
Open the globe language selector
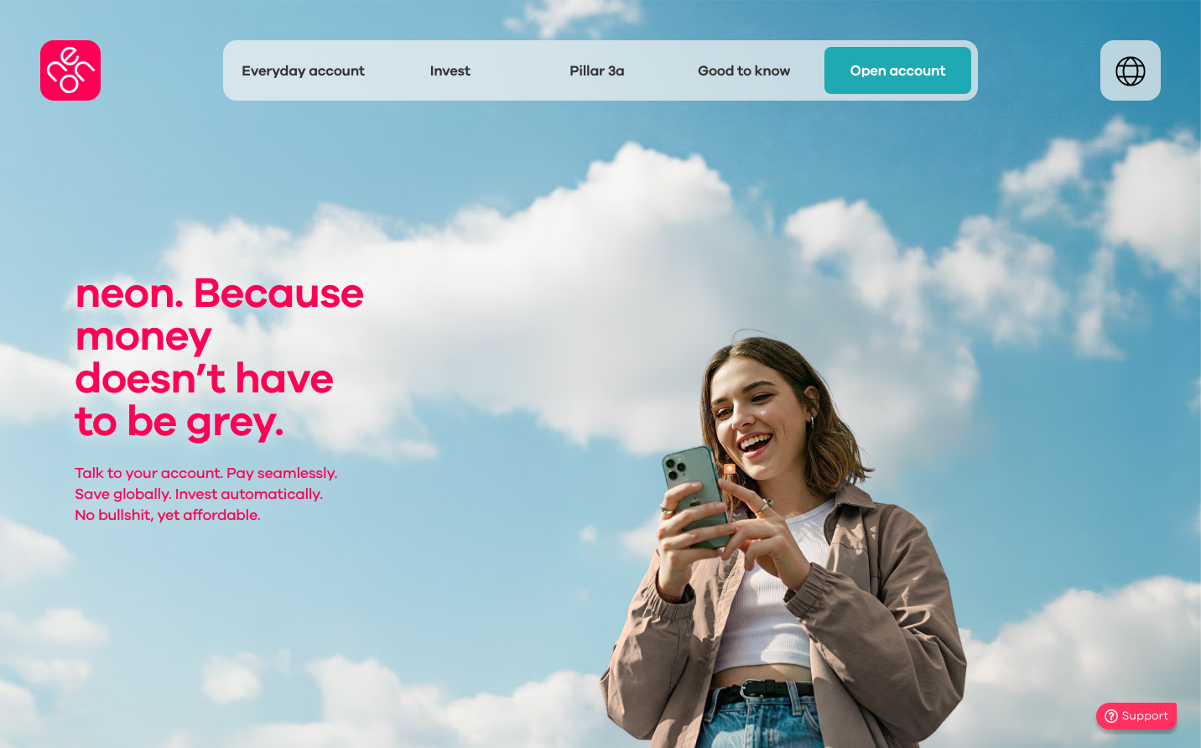(x=1131, y=70)
